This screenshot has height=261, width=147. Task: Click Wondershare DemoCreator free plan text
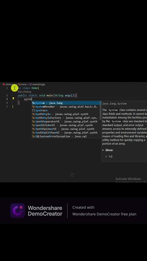tap(104, 214)
